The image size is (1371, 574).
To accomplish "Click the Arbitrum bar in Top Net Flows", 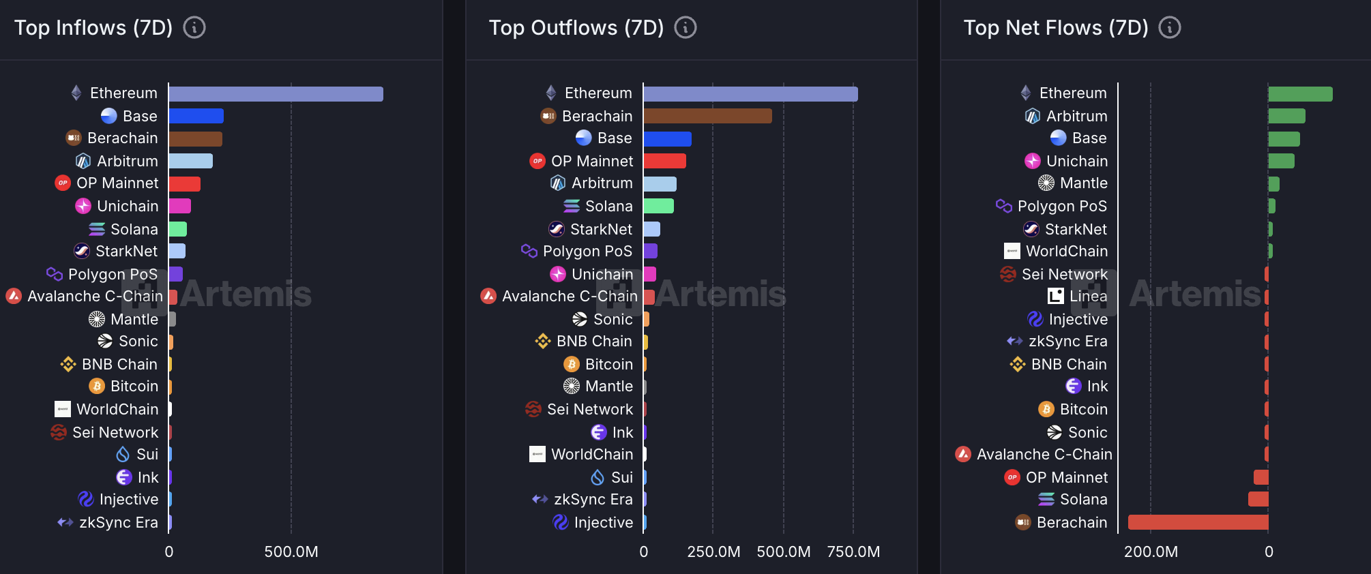I will point(1287,116).
